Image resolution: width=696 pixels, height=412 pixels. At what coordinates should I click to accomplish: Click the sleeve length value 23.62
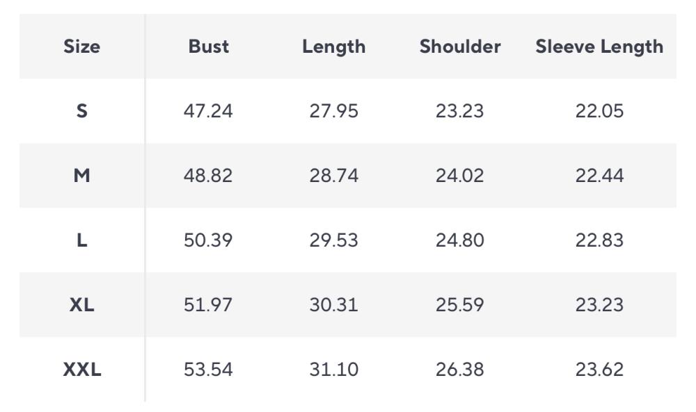click(599, 370)
